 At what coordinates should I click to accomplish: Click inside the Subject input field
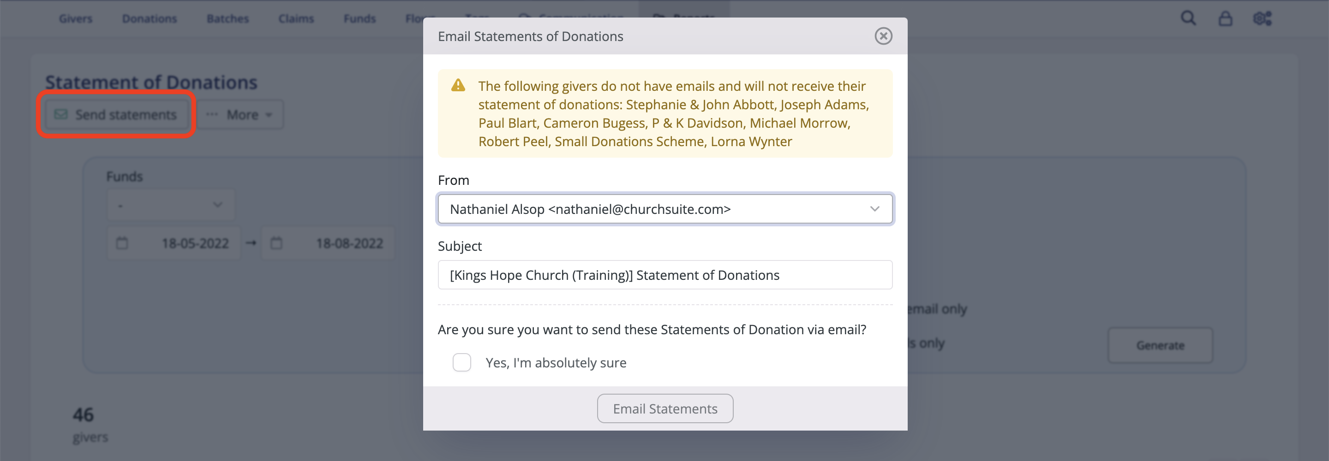coord(664,275)
